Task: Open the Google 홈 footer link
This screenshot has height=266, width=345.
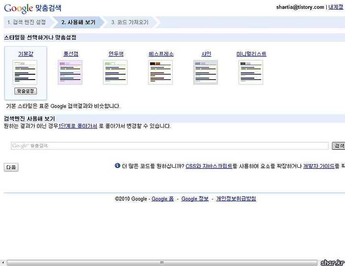Action: click(162, 199)
